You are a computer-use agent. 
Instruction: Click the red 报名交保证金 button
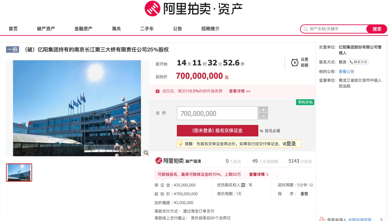[217, 131]
